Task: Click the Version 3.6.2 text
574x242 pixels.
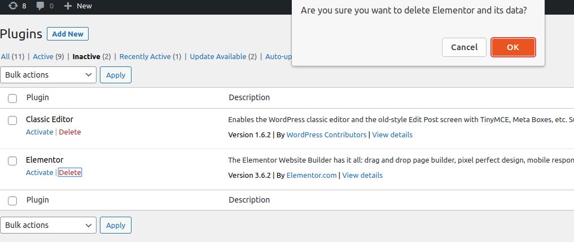Action: coord(249,175)
